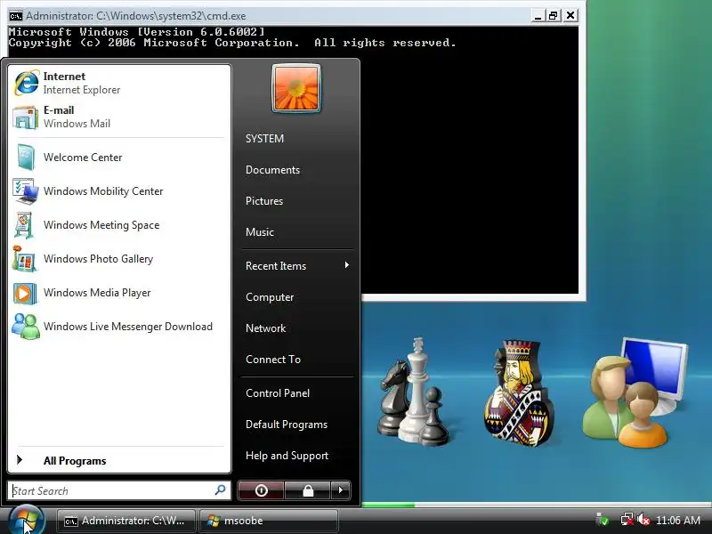Viewport: 712px width, 534px height.
Task: Open Computer from Start menu
Action: click(x=270, y=297)
